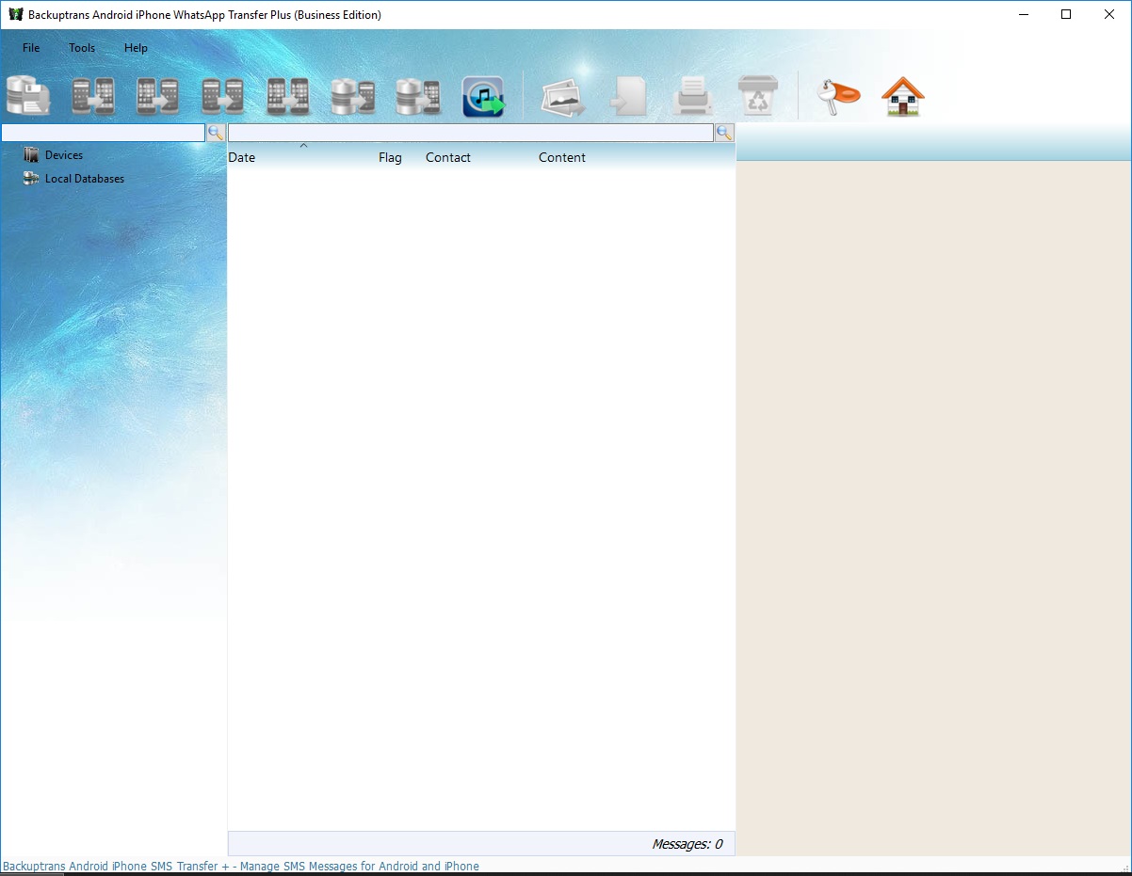Open the File menu
Image resolution: width=1132 pixels, height=876 pixels.
[x=31, y=48]
